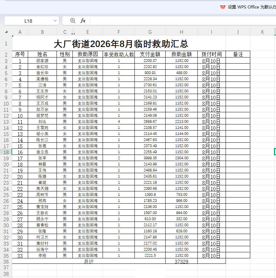Click recipient count 2 in 张军 row

[119, 158]
